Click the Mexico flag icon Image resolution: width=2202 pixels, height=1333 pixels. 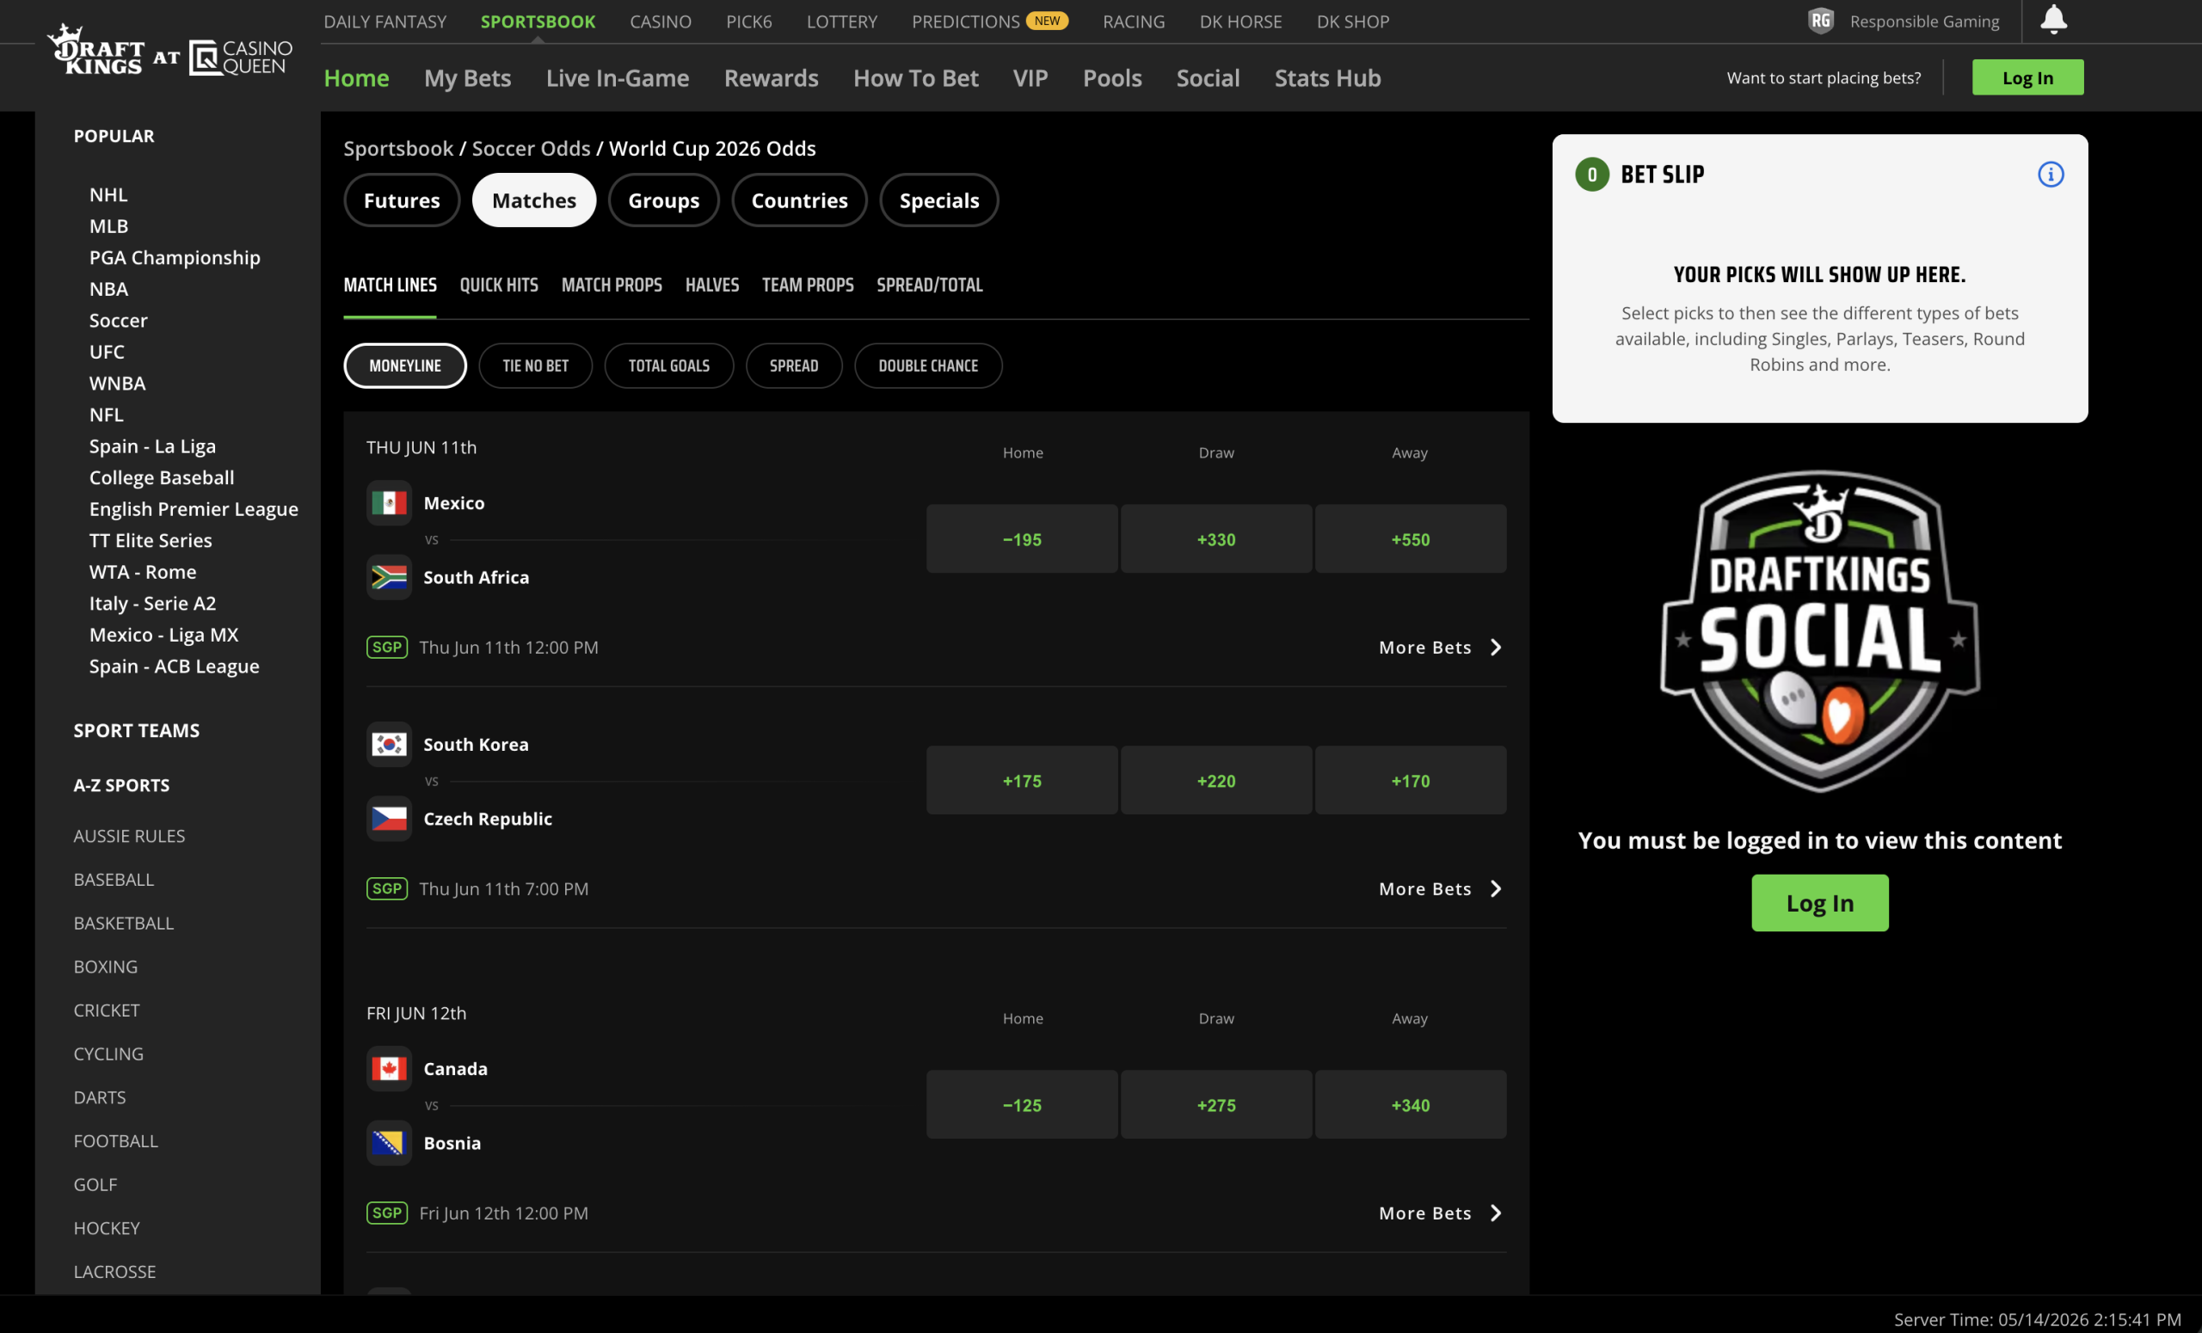(389, 503)
